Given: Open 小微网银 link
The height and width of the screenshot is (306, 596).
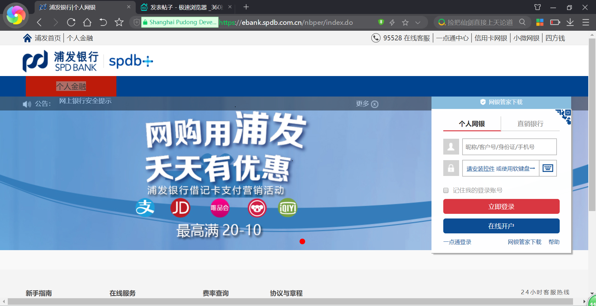Looking at the screenshot, I should click(526, 38).
